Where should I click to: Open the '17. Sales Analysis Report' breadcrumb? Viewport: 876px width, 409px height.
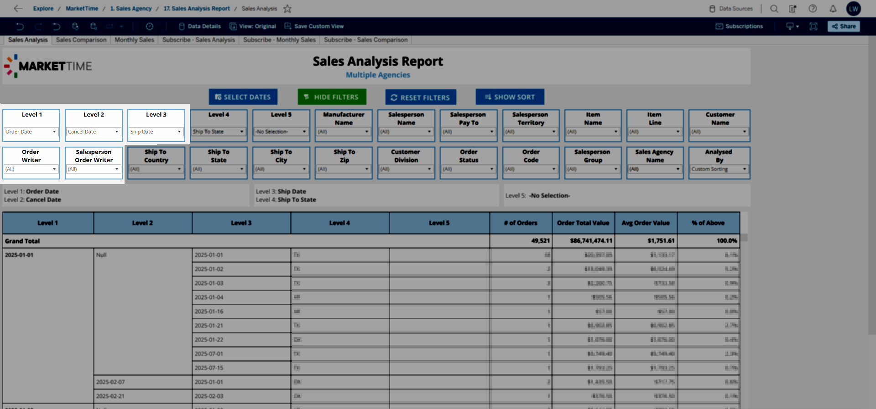(x=197, y=9)
